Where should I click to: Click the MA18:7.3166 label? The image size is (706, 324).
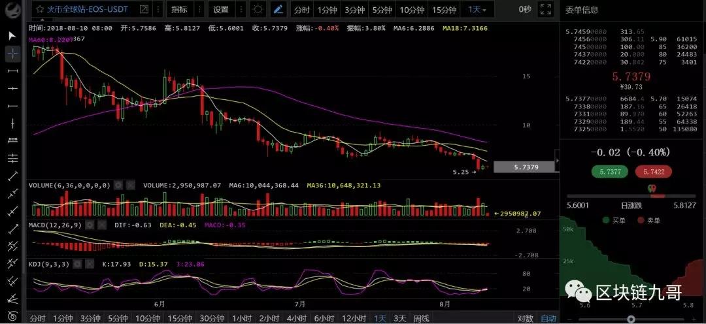pyautogui.click(x=465, y=28)
